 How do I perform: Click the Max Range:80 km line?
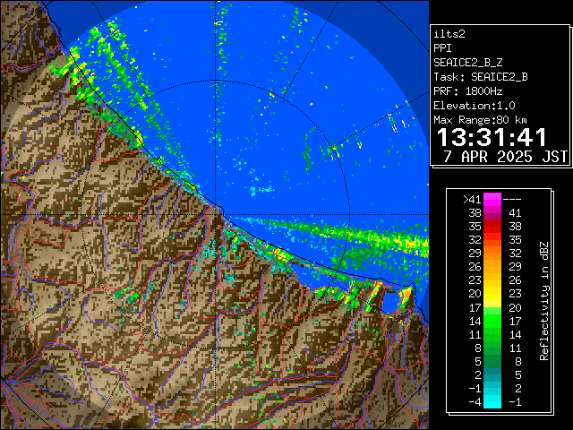pyautogui.click(x=480, y=120)
